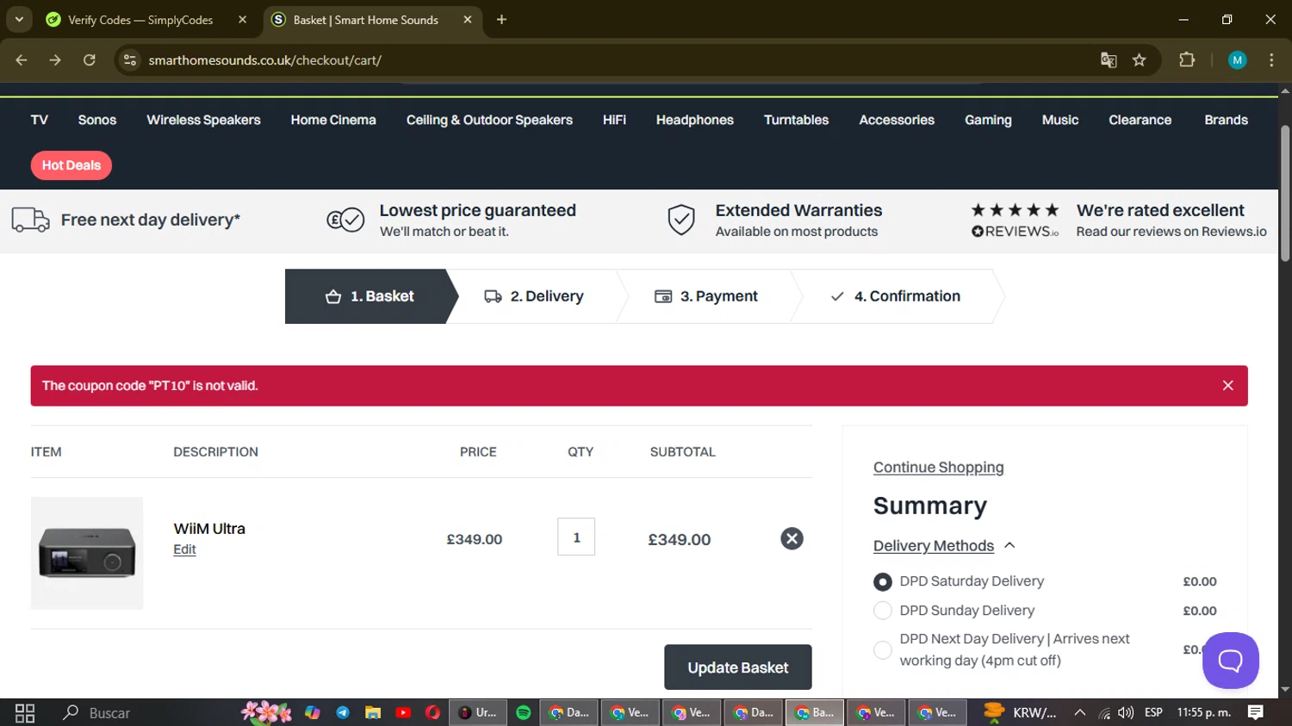Open the Chrome three-dot menu
Viewport: 1292px width, 726px height.
(1271, 60)
